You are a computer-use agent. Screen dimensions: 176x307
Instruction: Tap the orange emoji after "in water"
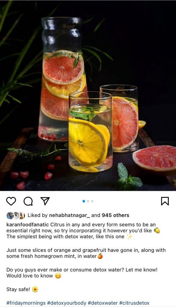coord(100,256)
